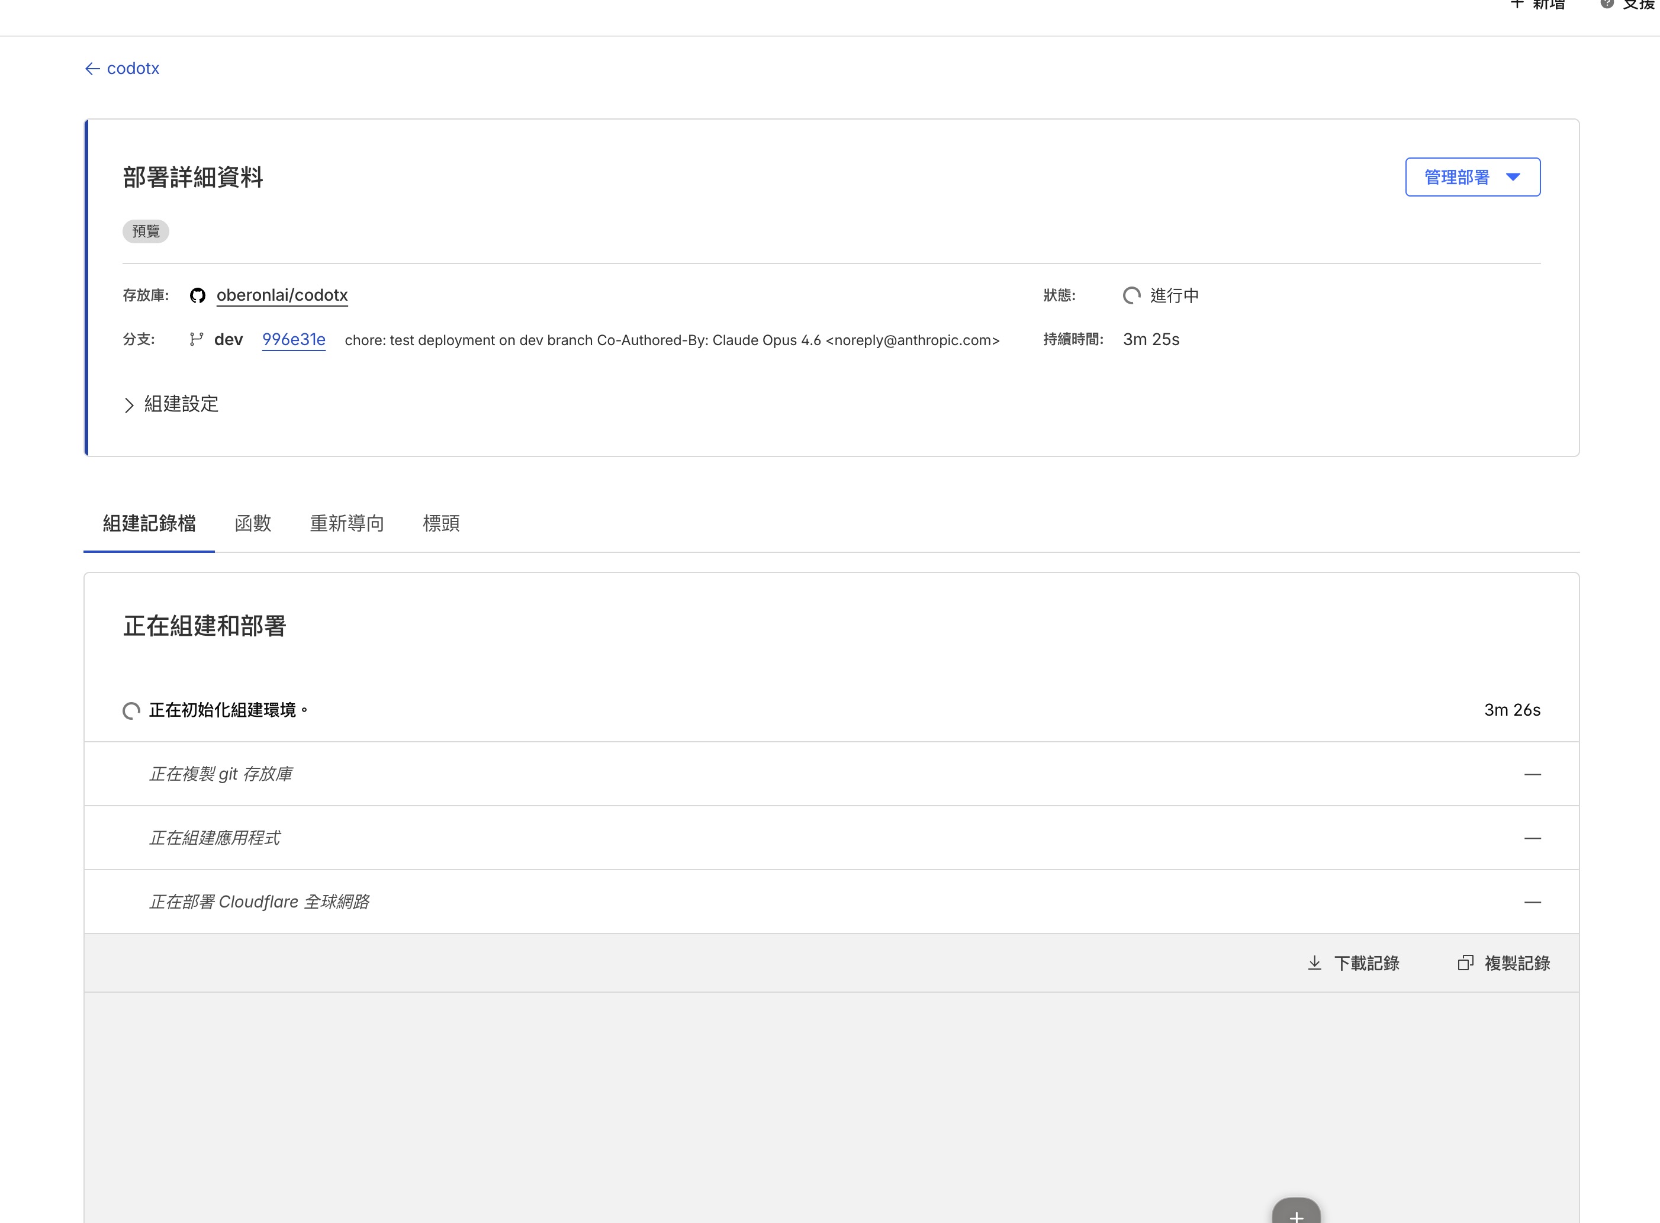Expand the 正在部署 Cloudflare 全球網路 step
This screenshot has height=1223, width=1660.
tap(259, 902)
